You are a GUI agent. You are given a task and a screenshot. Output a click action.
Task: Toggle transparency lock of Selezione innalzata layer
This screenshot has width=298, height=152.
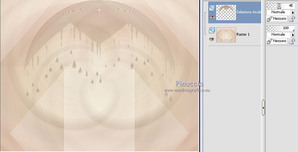point(292,19)
